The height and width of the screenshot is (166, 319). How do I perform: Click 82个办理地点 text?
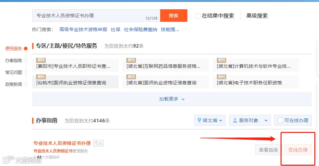click(x=48, y=157)
